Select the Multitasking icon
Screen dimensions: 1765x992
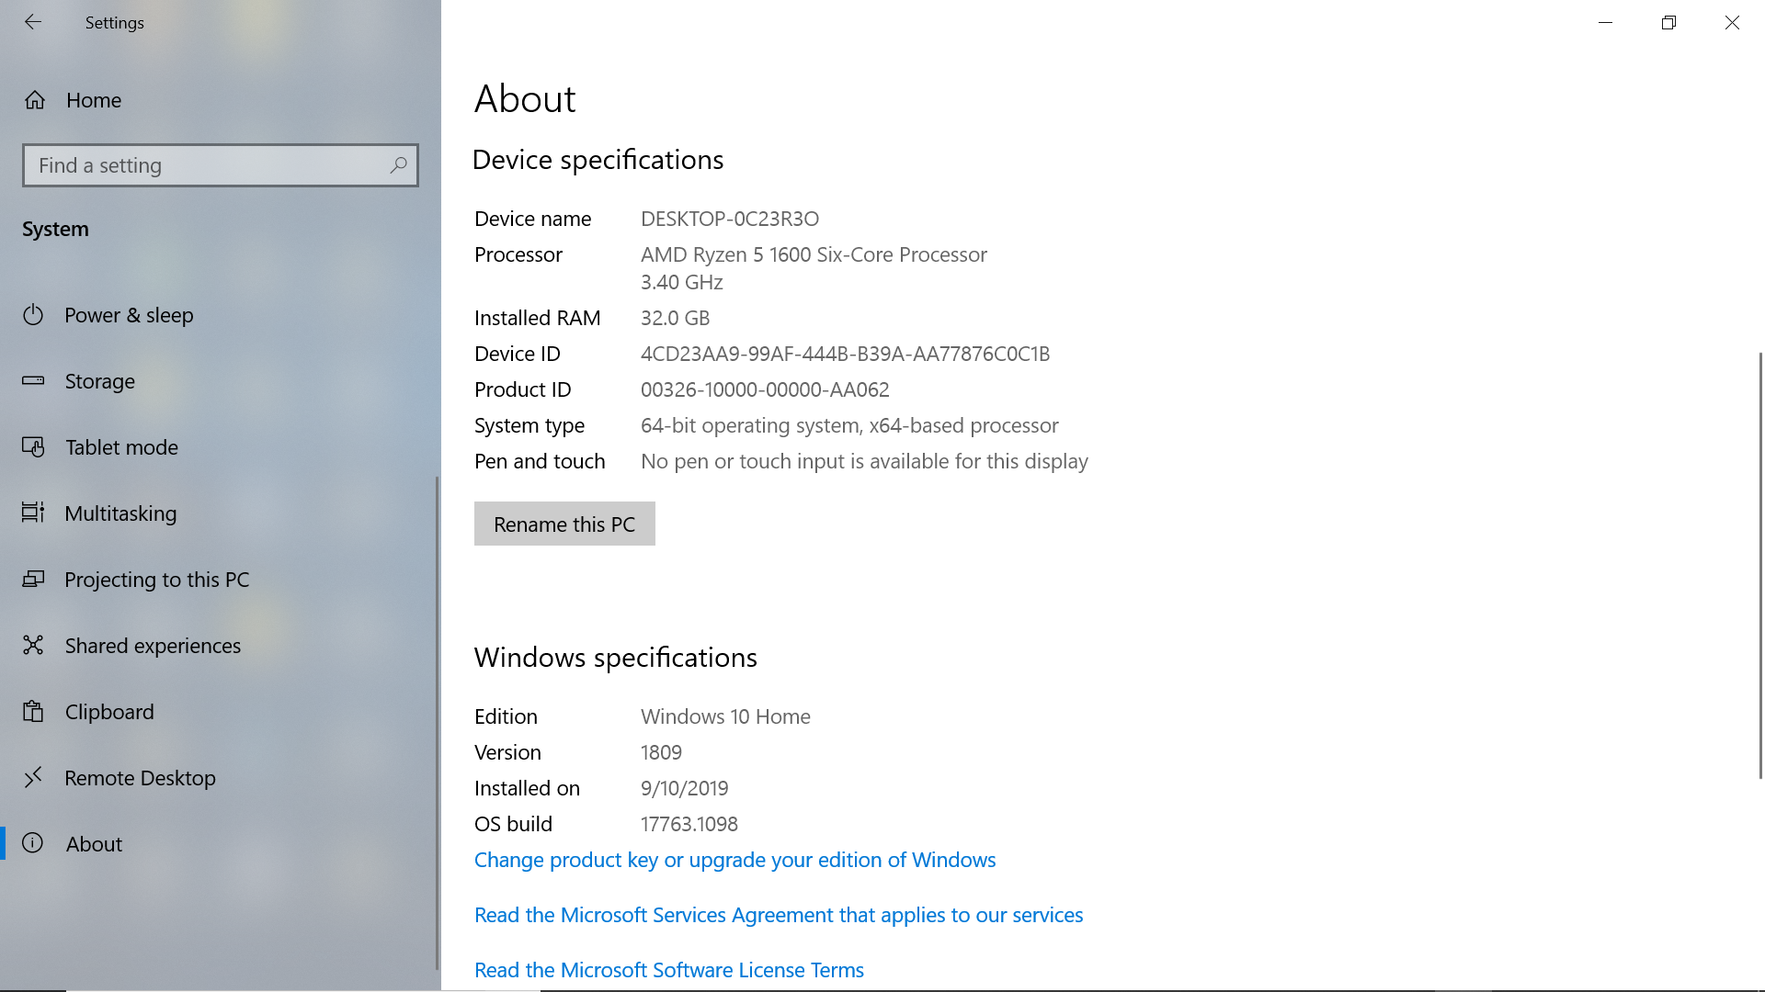pyautogui.click(x=33, y=513)
